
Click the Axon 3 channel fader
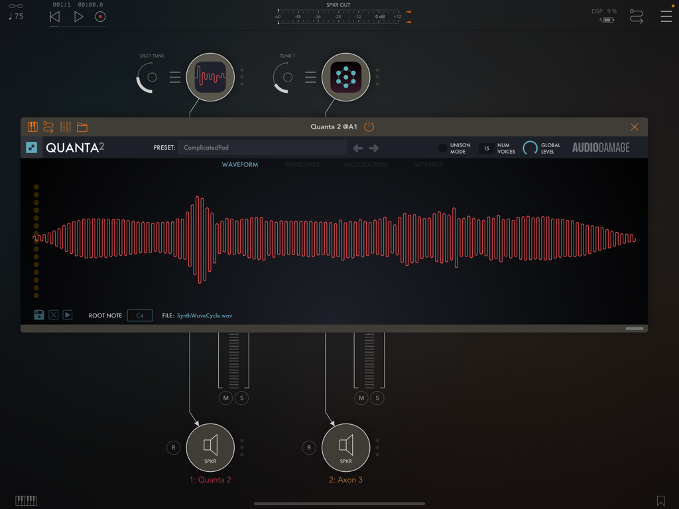coord(369,361)
